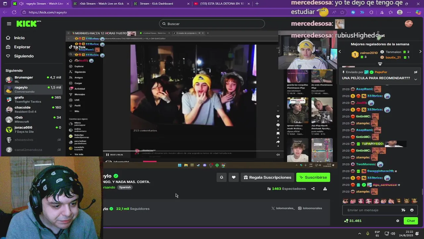Hide the pinned message with crossed-eye icon
The image size is (424, 239).
pyautogui.click(x=415, y=72)
